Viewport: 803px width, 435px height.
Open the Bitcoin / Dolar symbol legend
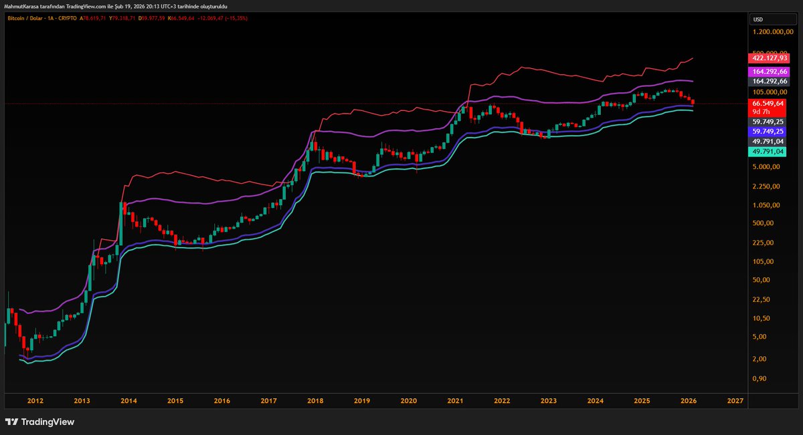[25, 19]
